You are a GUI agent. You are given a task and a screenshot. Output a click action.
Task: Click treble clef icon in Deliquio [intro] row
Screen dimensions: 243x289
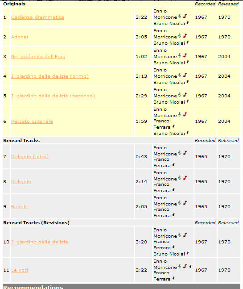[180, 153]
